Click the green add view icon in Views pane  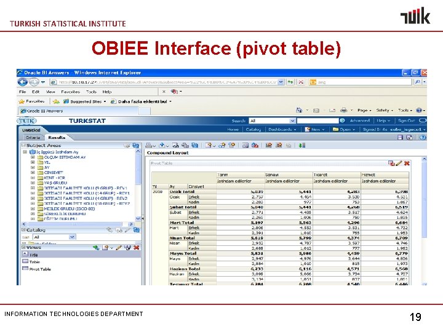point(96,248)
